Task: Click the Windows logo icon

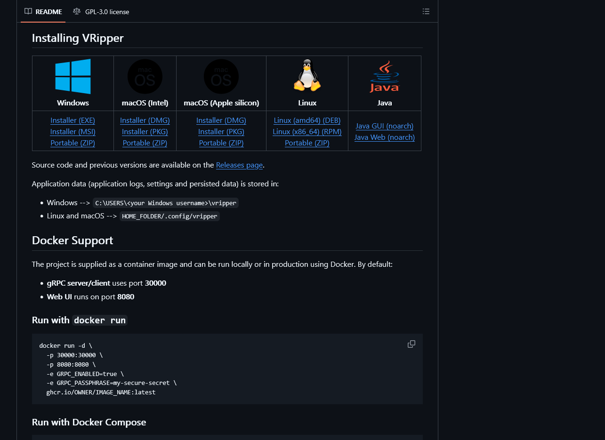Action: (x=73, y=76)
